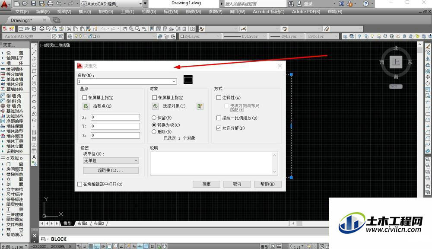Click the Open folder icon in the standard toolbar
This screenshot has width=432, height=249.
(x=27, y=29)
